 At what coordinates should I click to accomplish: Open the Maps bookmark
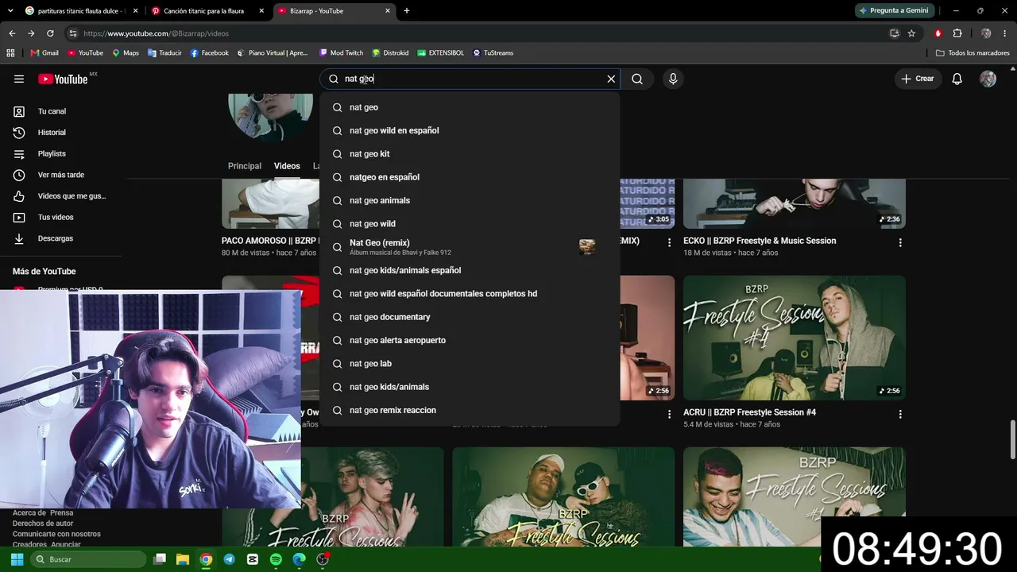[126, 53]
